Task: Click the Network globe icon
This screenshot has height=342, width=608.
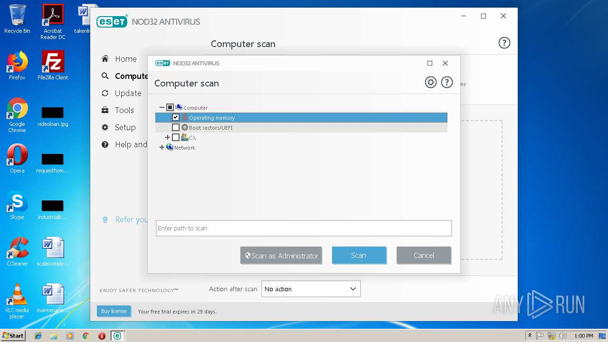Action: point(170,147)
